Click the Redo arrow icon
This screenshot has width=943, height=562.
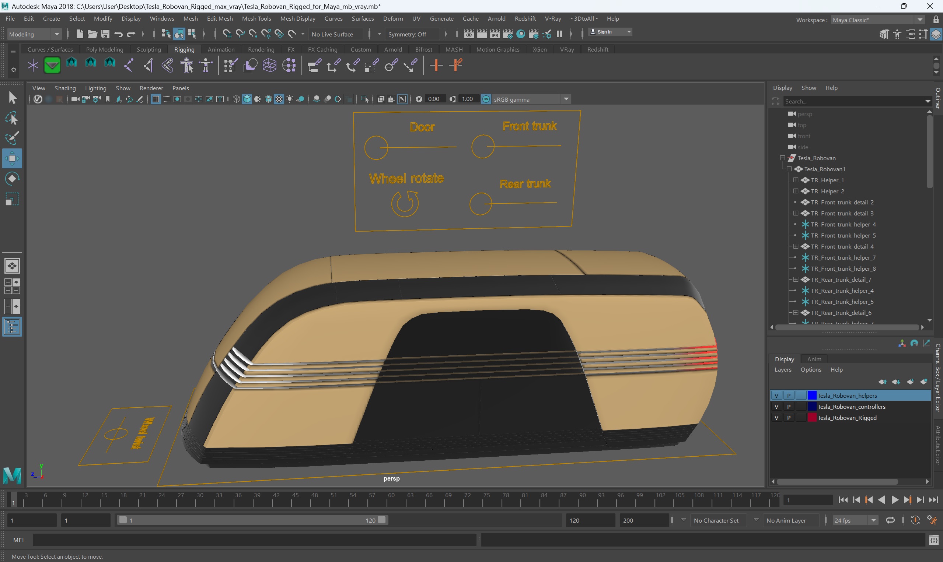pyautogui.click(x=131, y=34)
